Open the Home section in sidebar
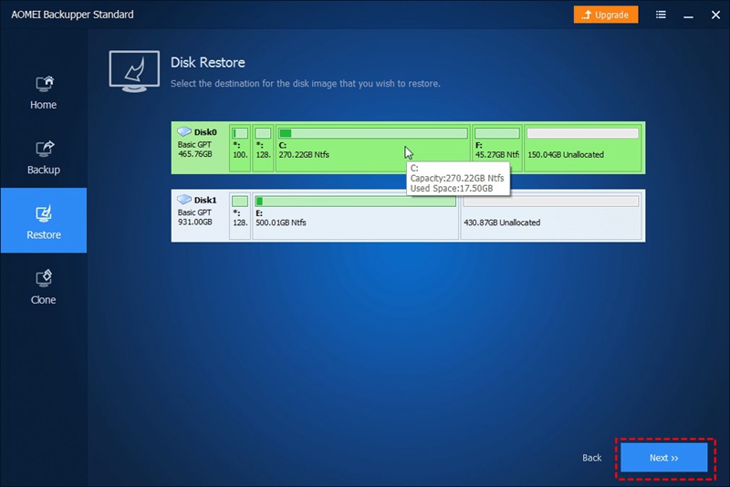This screenshot has height=487, width=730. pyautogui.click(x=43, y=93)
